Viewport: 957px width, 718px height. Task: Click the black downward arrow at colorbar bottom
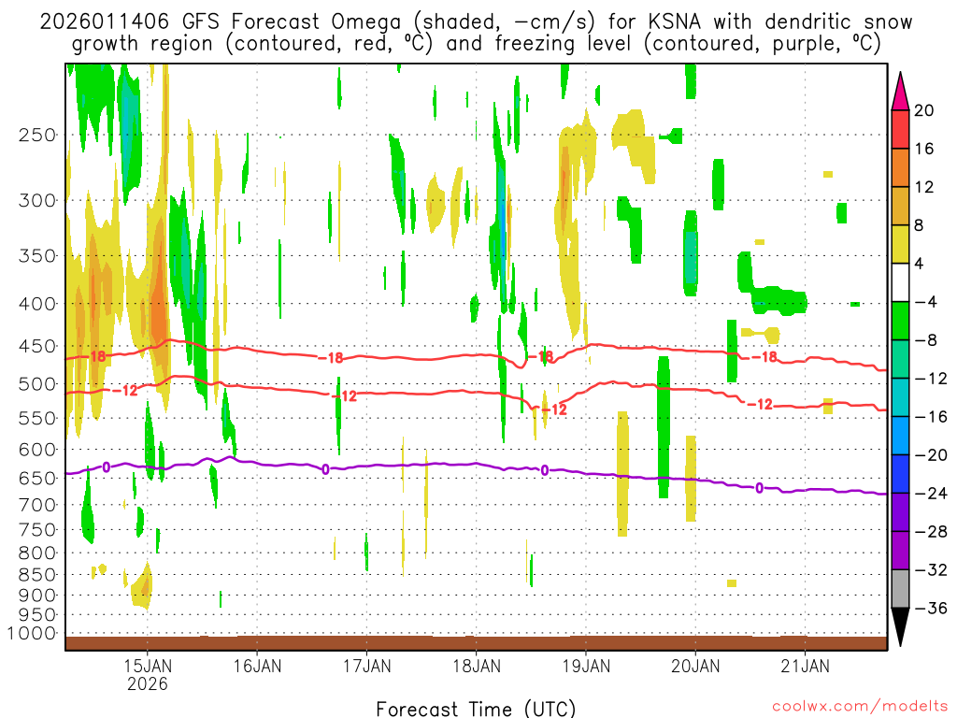coord(900,627)
